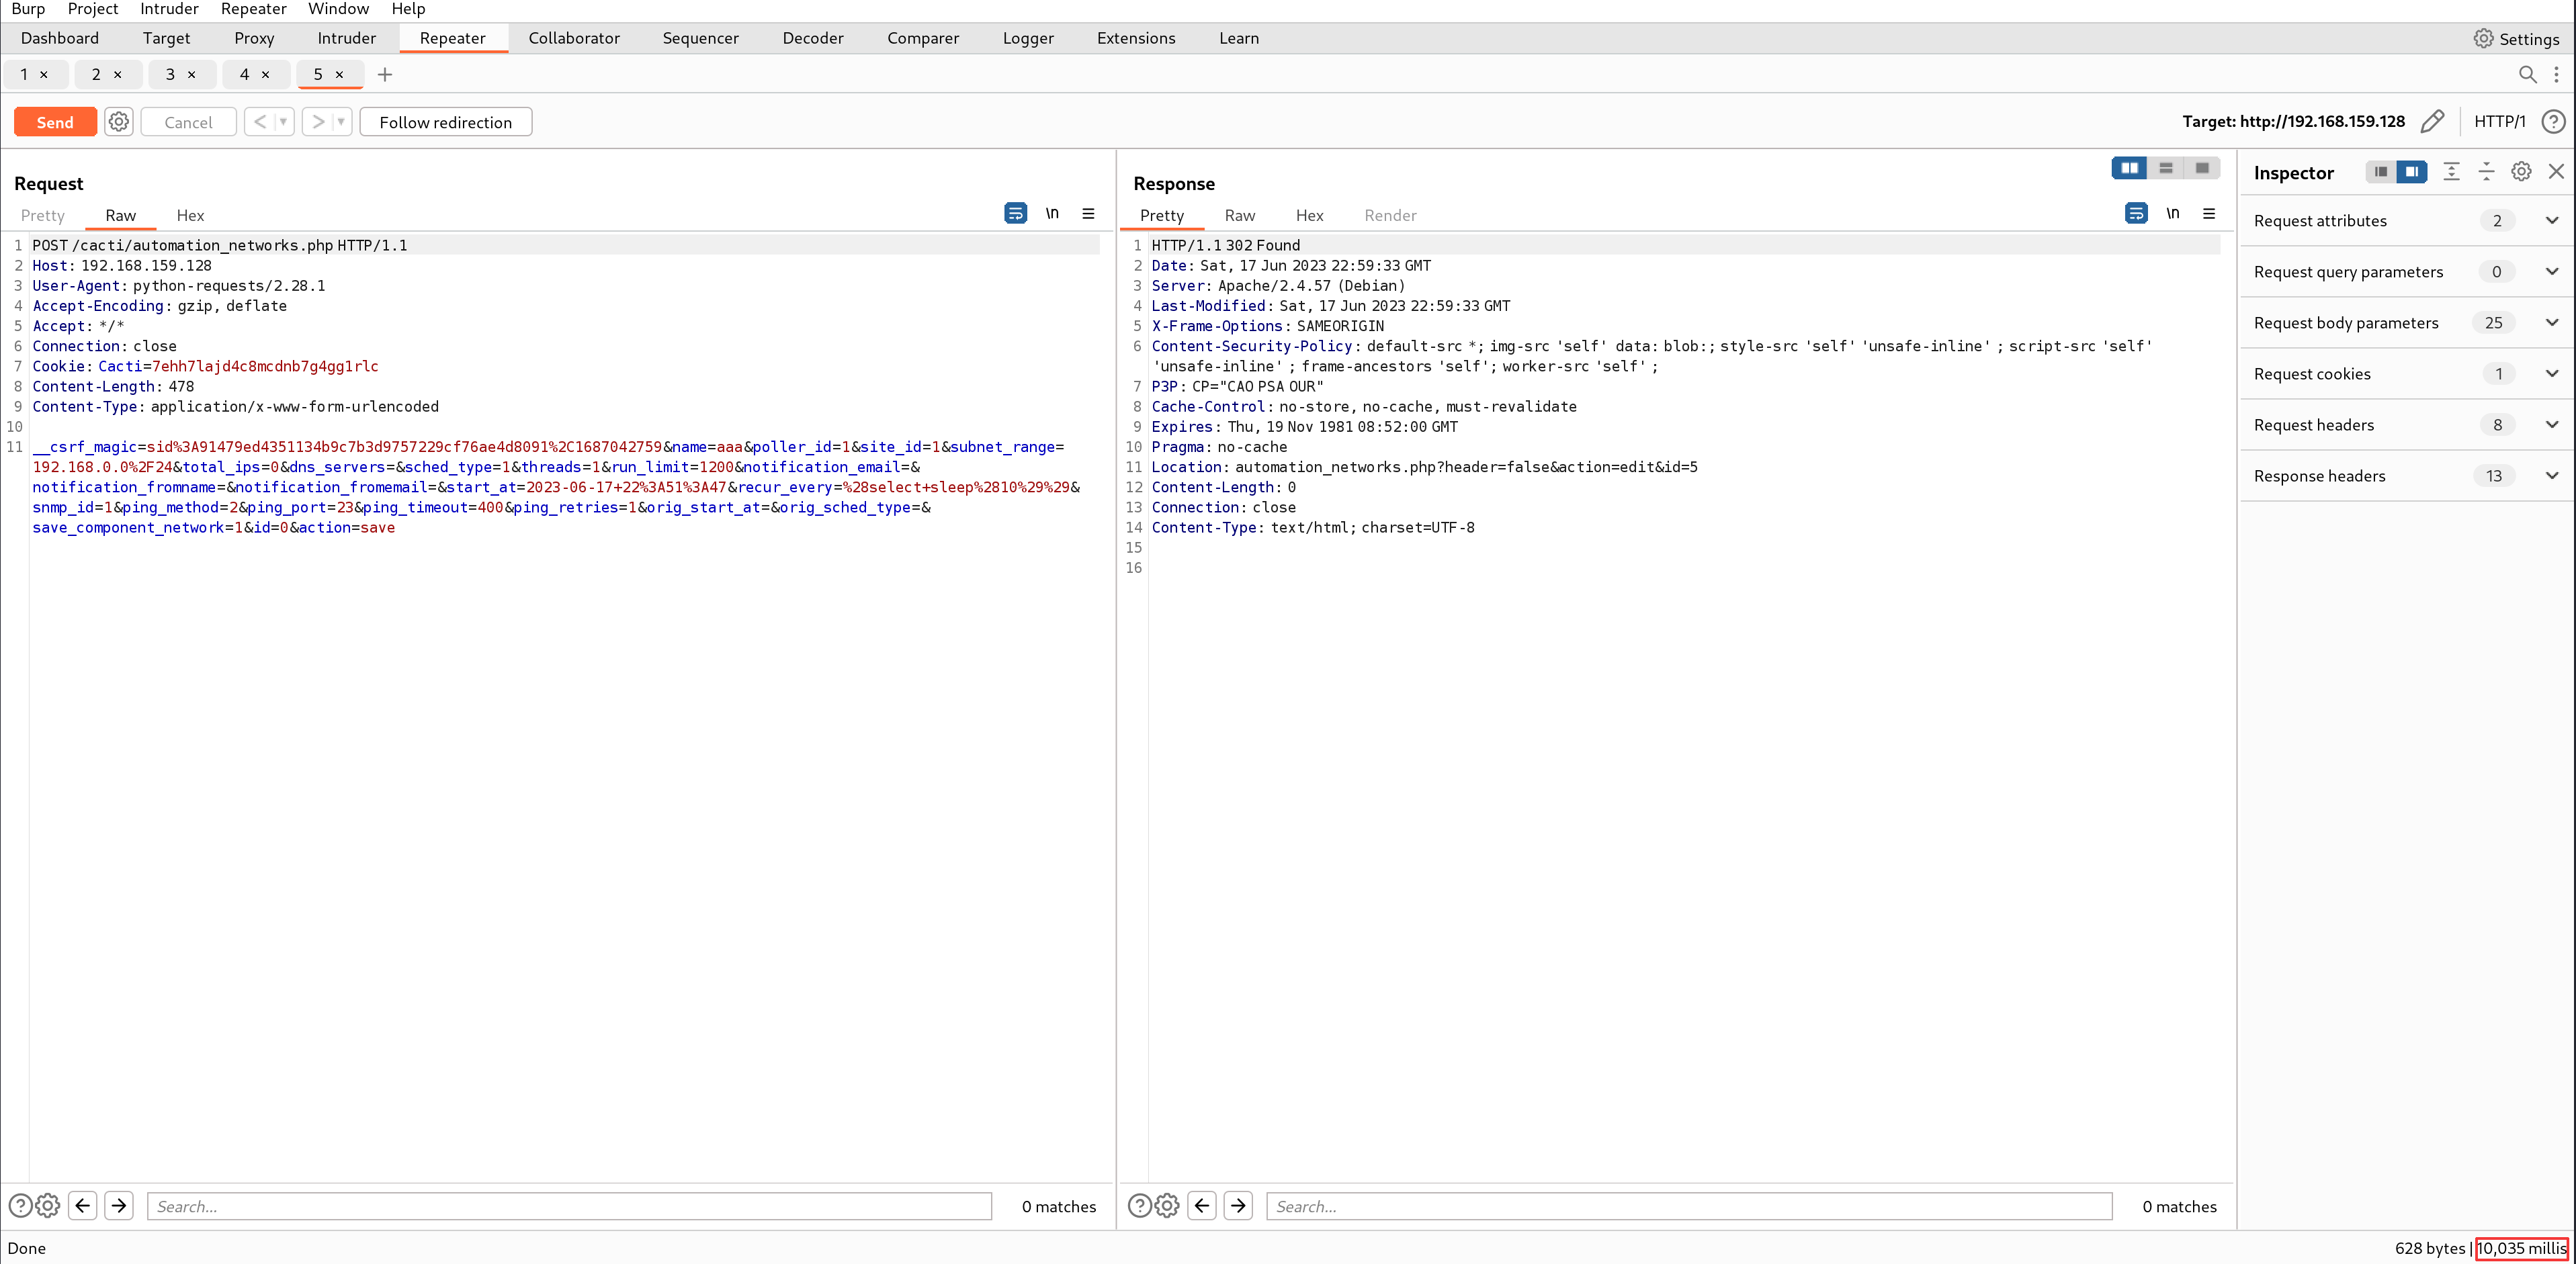
Task: Open Inspector settings gear
Action: (2522, 172)
